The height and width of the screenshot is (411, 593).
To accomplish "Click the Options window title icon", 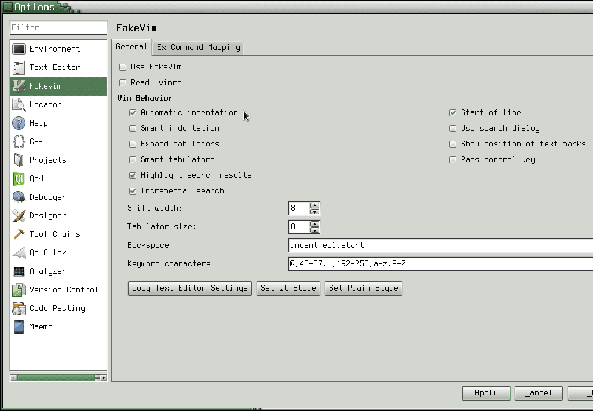I will [x=8, y=7].
